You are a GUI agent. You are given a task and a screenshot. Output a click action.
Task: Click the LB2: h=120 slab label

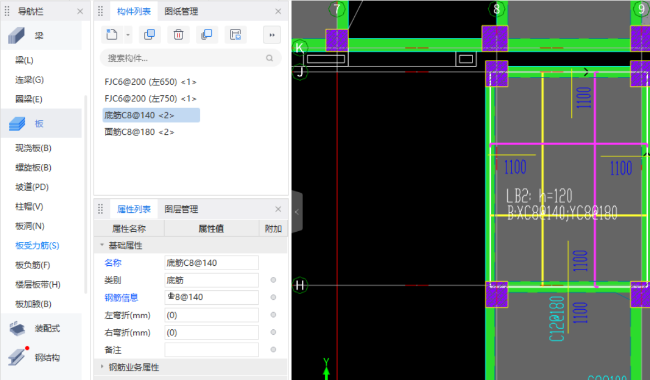click(x=539, y=196)
